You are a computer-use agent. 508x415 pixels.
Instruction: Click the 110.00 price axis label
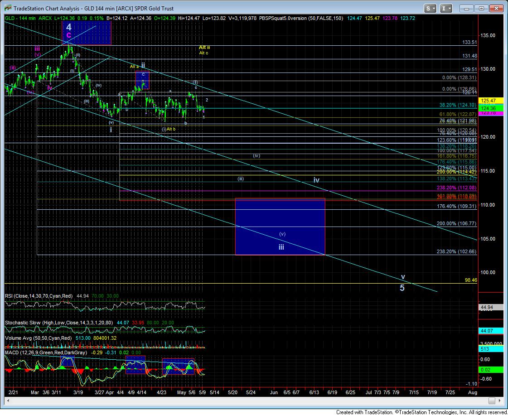pyautogui.click(x=487, y=205)
